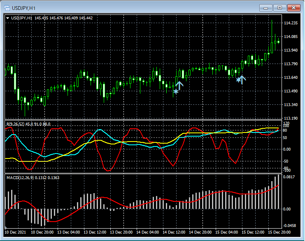Viewport: 305px width, 241px height.
Task: Click the USDJPY,H1 title bar text
Action: pos(23,8)
